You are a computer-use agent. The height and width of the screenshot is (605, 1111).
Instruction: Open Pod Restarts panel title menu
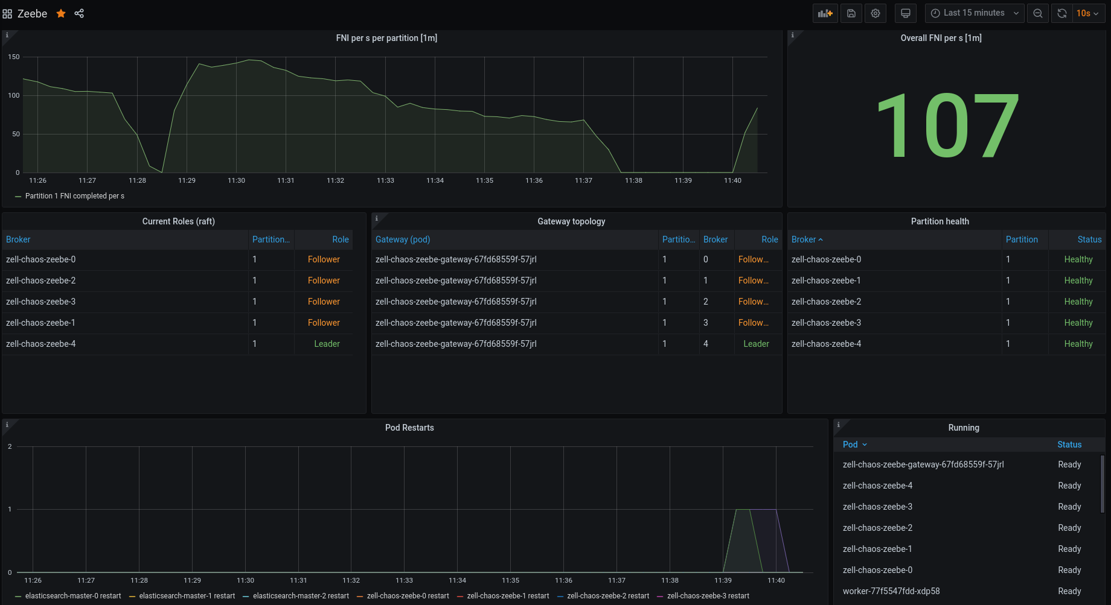(x=409, y=428)
